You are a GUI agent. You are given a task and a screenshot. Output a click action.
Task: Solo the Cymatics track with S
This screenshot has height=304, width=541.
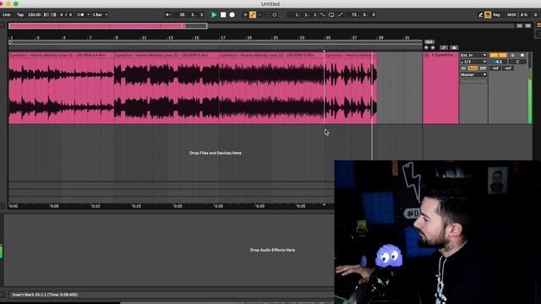pyautogui.click(x=513, y=55)
